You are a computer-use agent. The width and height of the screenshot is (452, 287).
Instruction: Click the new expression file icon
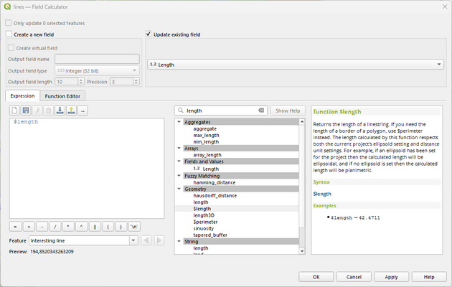[14, 110]
